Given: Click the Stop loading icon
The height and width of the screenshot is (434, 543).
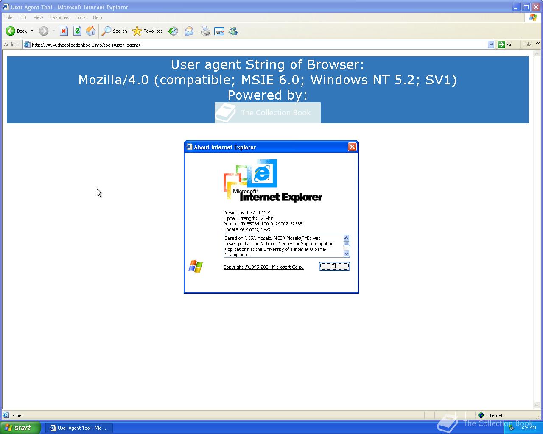Looking at the screenshot, I should 64,31.
